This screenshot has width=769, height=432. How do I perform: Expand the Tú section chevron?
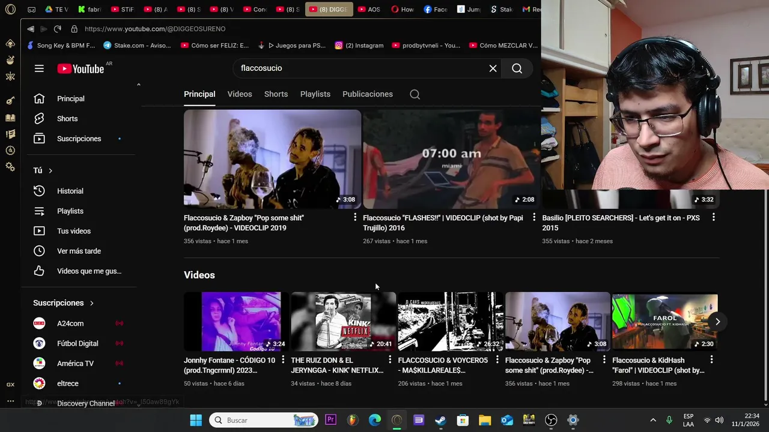(x=50, y=170)
